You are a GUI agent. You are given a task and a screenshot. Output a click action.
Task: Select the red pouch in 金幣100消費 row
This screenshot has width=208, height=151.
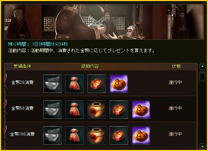coord(74,135)
